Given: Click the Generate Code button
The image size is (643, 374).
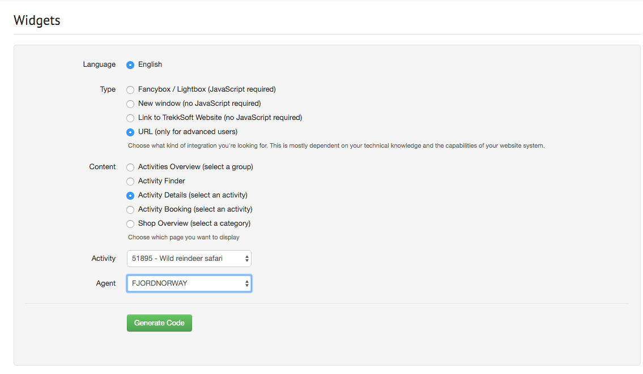Looking at the screenshot, I should [x=159, y=323].
